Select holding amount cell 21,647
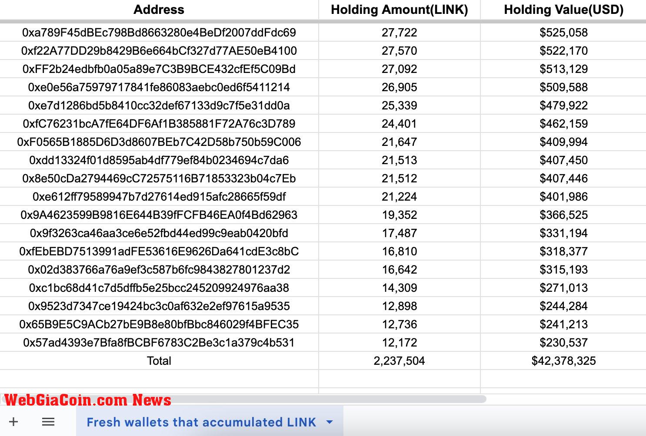Screen dimensions: 646x436 click(400, 142)
